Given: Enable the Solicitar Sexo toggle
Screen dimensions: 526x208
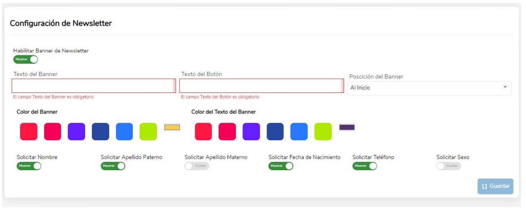Looking at the screenshot, I should [x=449, y=166].
